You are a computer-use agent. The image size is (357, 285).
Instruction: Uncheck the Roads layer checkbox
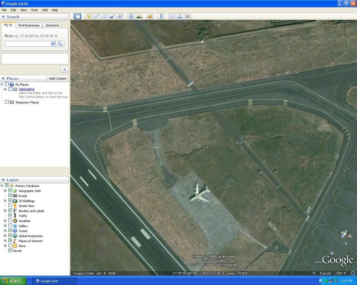(x=10, y=196)
